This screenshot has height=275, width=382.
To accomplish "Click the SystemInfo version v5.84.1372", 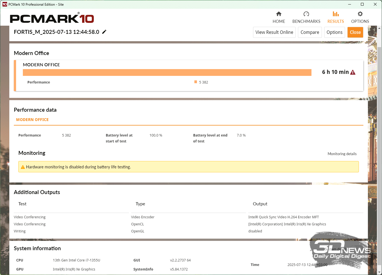I will pyautogui.click(x=179, y=269).
